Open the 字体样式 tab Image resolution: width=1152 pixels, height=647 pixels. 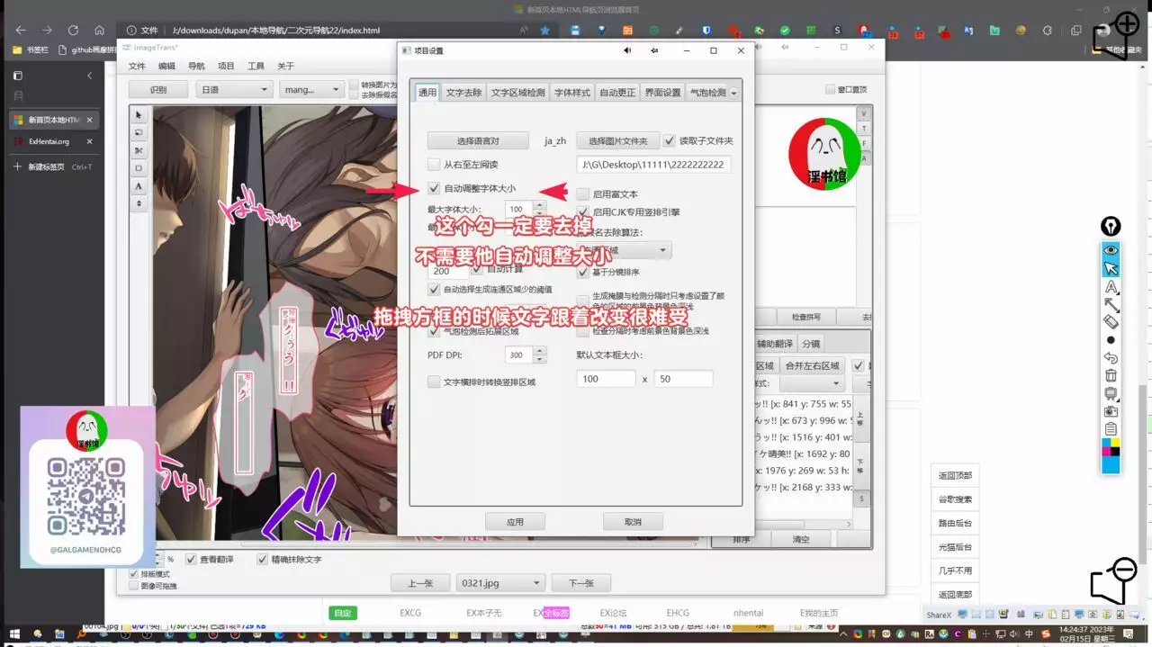tap(571, 93)
